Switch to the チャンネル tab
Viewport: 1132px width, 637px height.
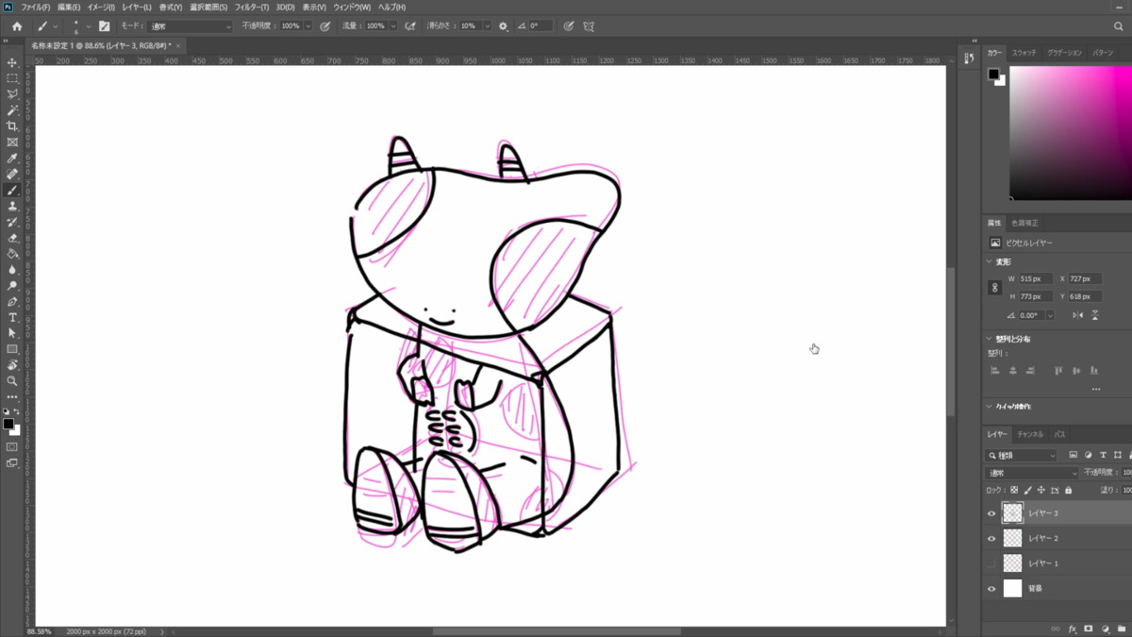coord(1030,434)
